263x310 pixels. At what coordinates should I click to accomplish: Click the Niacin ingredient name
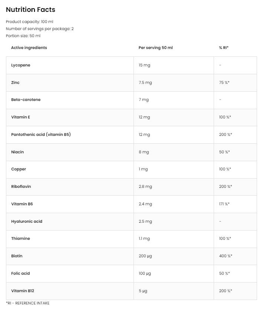[17, 152]
